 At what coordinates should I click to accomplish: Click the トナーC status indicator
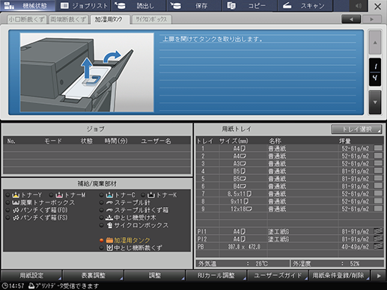click(x=101, y=195)
